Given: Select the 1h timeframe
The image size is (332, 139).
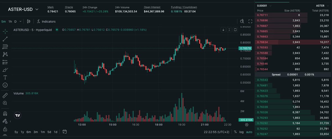Looking at the screenshot, I should [10, 21].
